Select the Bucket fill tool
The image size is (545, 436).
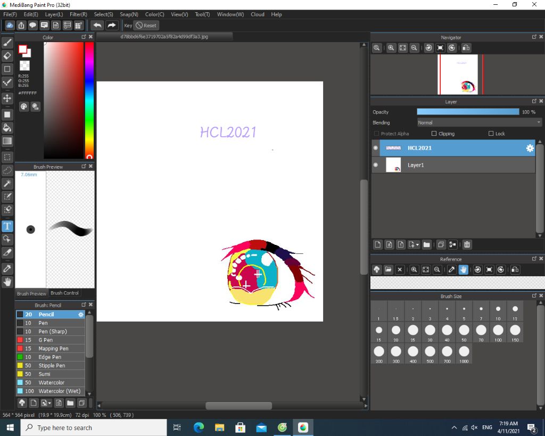point(7,128)
